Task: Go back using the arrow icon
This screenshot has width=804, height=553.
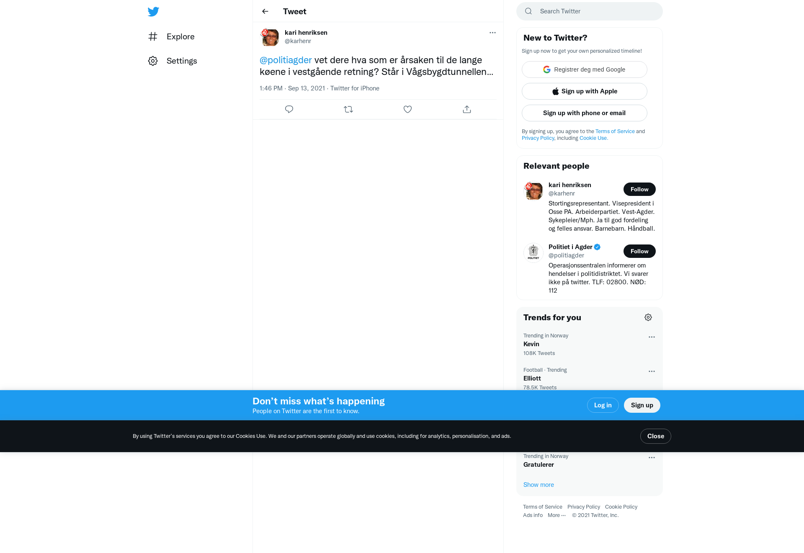Action: click(265, 11)
